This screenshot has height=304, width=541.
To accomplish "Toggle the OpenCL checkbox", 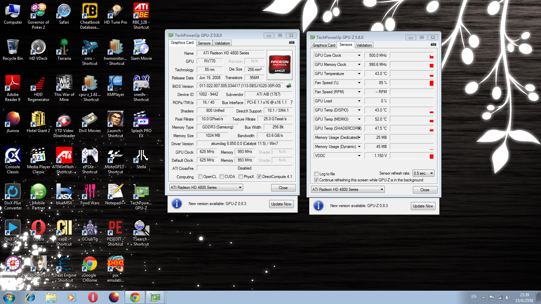I will [x=200, y=176].
